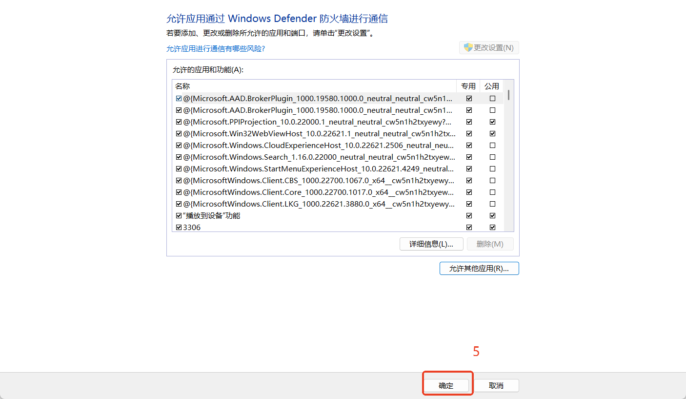686x399 pixels.
Task: Uncheck the CloudExperienceHost app enable checkbox
Action: pos(179,145)
